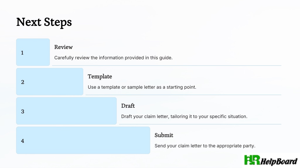Select the step 4 blue box
This screenshot has width=300, height=168.
tap(83, 140)
